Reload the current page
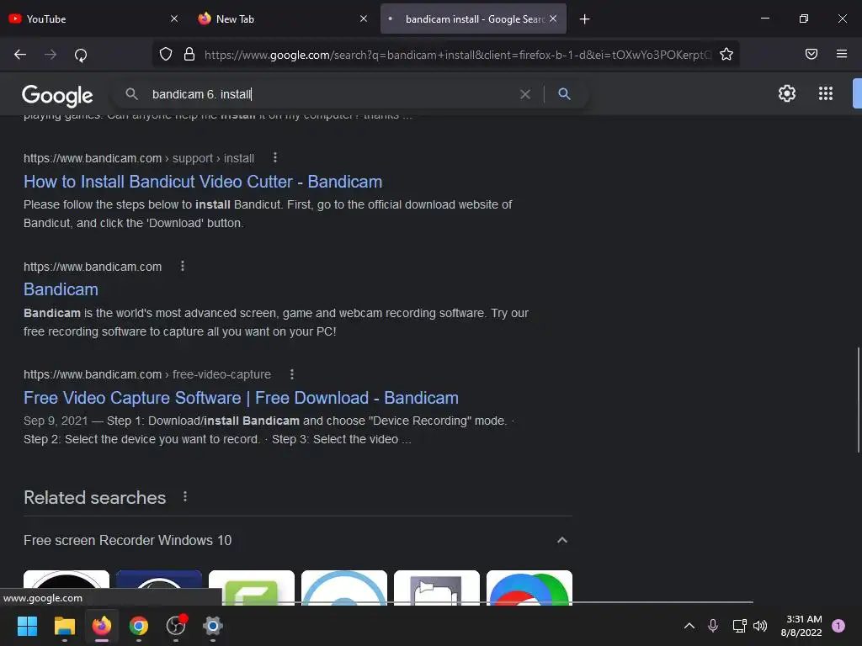The width and height of the screenshot is (862, 646). 81,55
